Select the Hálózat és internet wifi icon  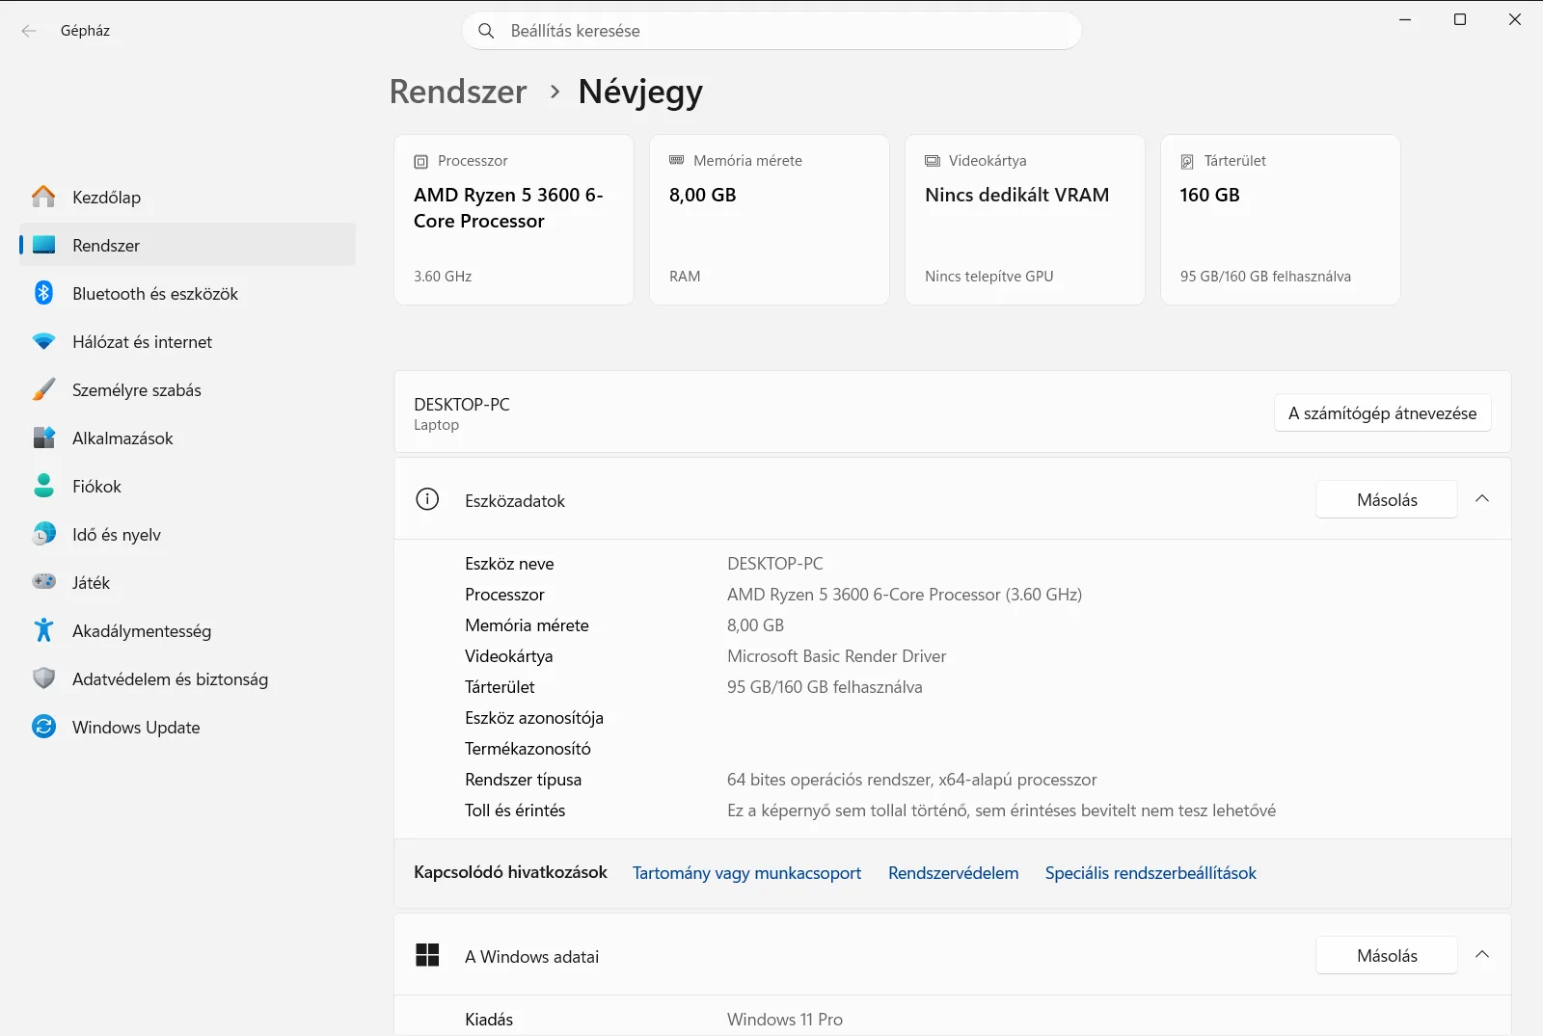[43, 341]
